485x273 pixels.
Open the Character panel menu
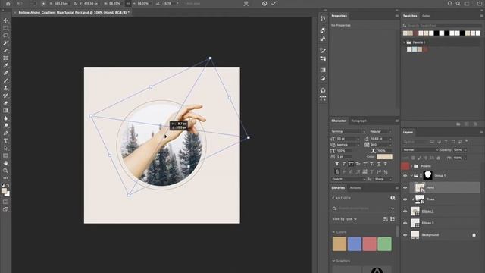[397, 121]
